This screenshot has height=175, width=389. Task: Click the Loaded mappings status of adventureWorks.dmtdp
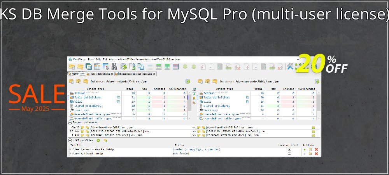coord(197,149)
